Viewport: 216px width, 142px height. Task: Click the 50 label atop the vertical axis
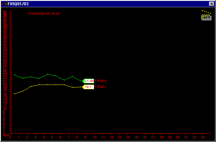click(5, 12)
